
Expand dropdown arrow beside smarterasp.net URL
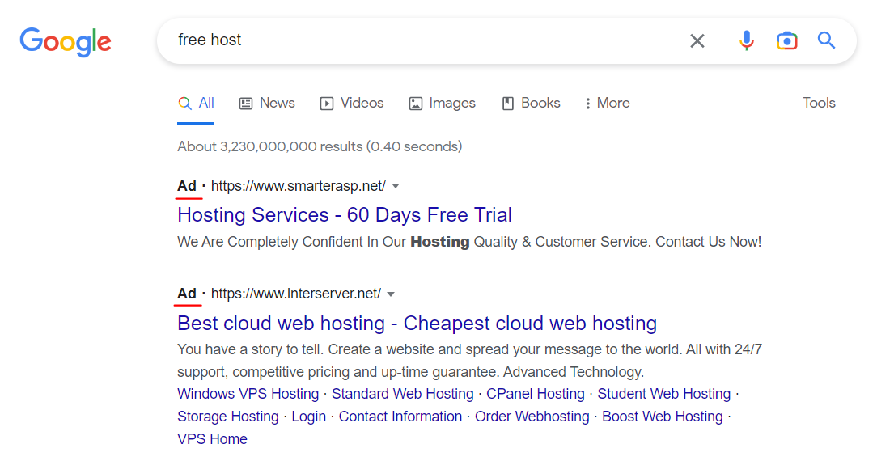396,186
